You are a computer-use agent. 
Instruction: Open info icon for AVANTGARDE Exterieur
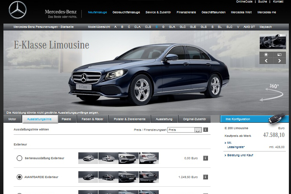tap(205, 177)
